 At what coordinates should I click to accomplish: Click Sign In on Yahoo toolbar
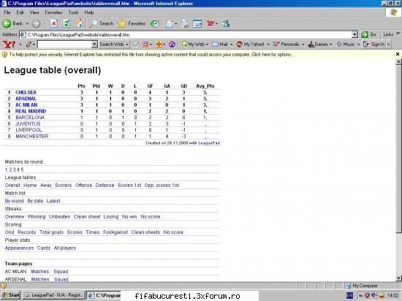point(374,45)
